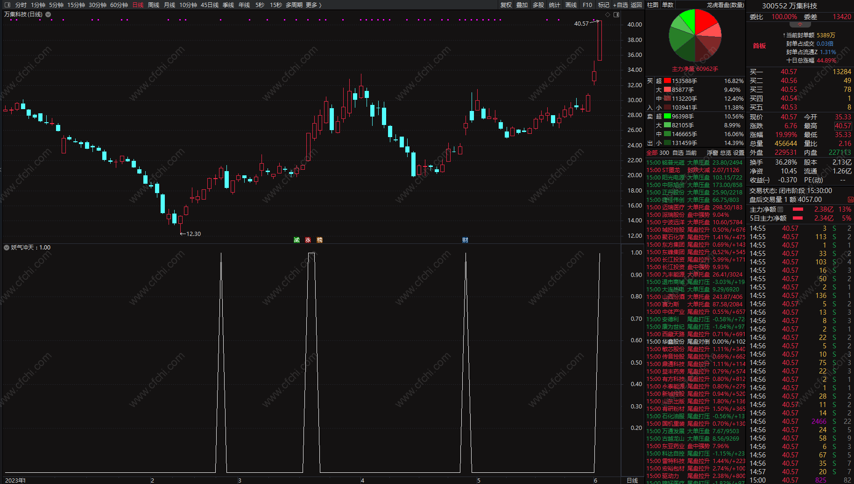The width and height of the screenshot is (854, 484).
Task: Switch to the 分时 timeframe
Action: [21, 5]
